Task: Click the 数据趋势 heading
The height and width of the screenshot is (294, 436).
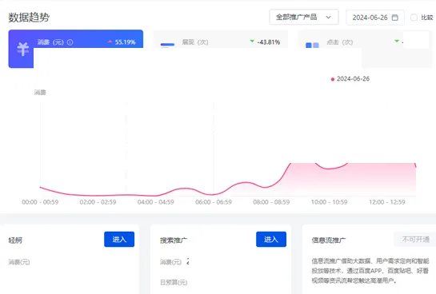Action: [x=29, y=18]
